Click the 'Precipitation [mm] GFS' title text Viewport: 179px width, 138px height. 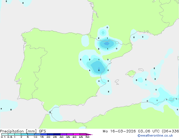click(23, 131)
